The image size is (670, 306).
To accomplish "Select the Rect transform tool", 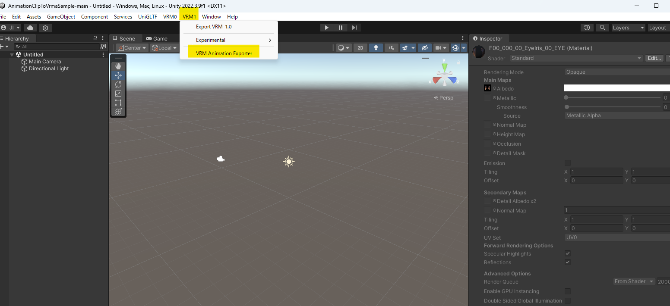I will [118, 102].
